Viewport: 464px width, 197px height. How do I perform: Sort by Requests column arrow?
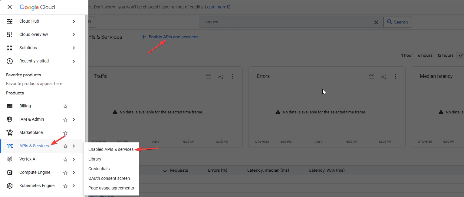pos(165,170)
